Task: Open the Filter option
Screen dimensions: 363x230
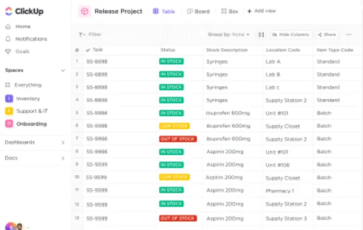Action: 95,34
